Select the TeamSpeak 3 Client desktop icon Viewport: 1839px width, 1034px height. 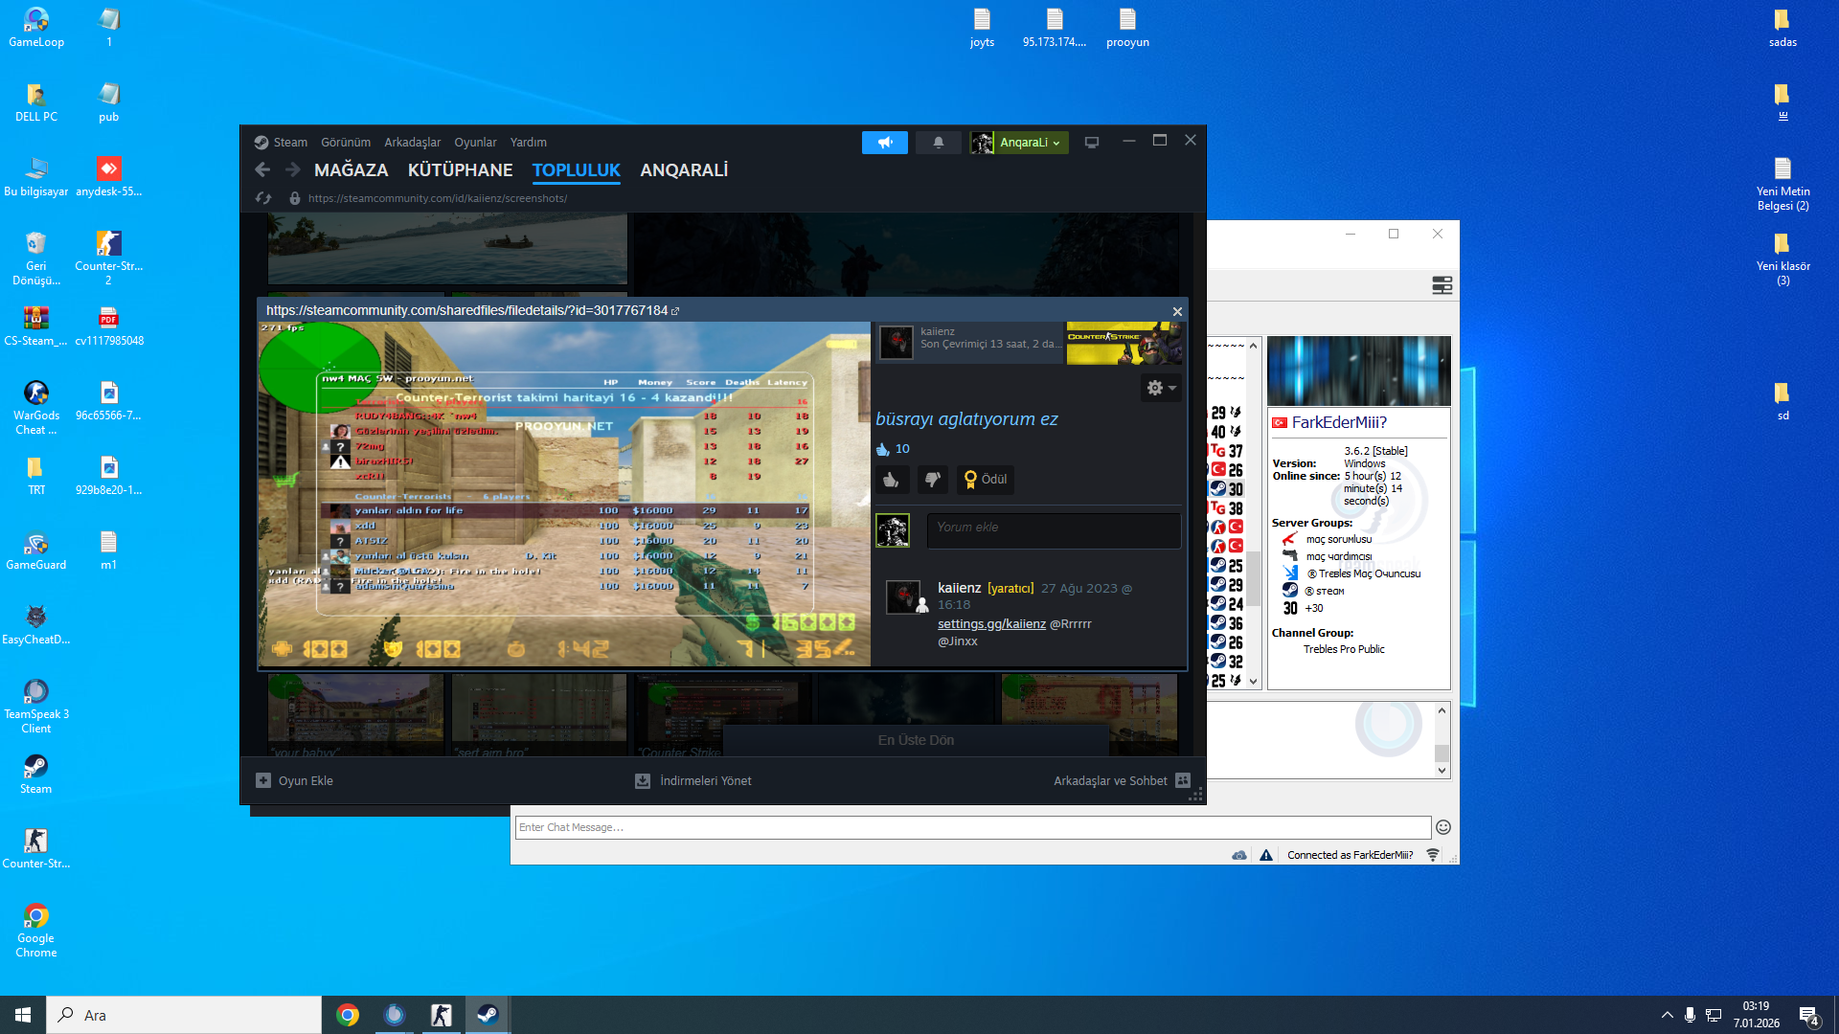(x=36, y=708)
